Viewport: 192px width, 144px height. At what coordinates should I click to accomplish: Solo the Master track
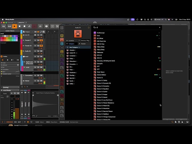point(38,81)
